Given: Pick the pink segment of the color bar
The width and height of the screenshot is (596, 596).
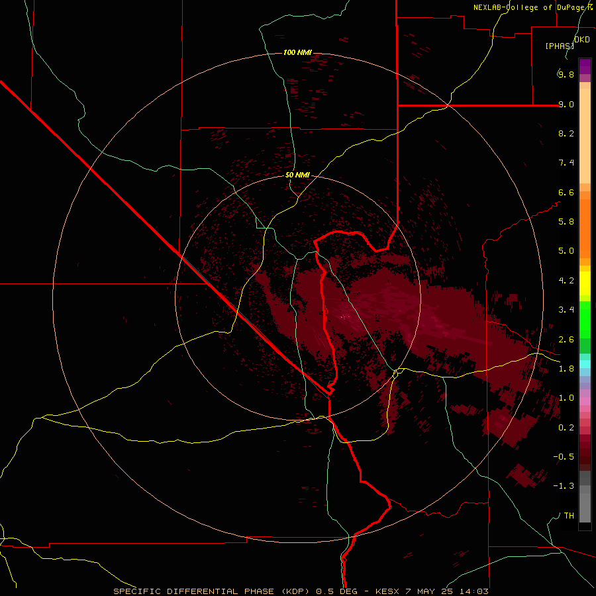Looking at the screenshot, I should (x=585, y=401).
